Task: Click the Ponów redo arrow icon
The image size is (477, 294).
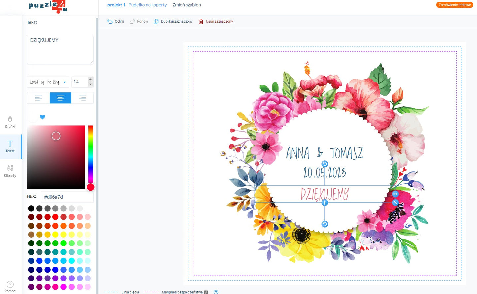Action: pos(132,22)
